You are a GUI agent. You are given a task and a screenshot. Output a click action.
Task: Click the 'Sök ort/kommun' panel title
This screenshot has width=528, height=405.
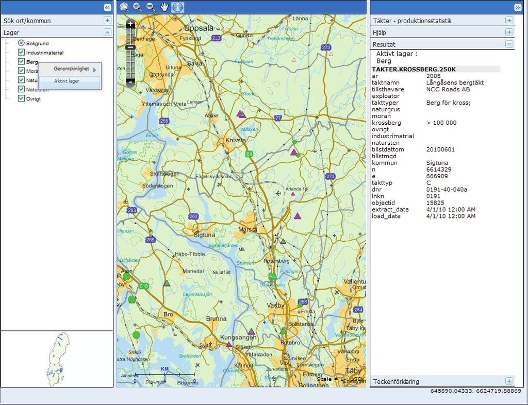(x=27, y=21)
